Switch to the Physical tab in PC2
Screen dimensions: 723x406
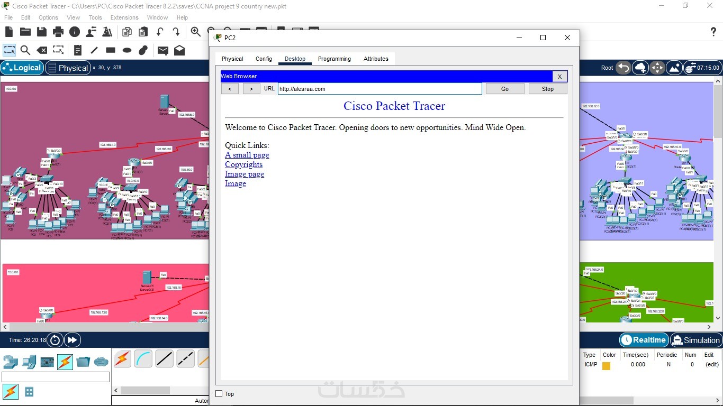click(x=232, y=59)
